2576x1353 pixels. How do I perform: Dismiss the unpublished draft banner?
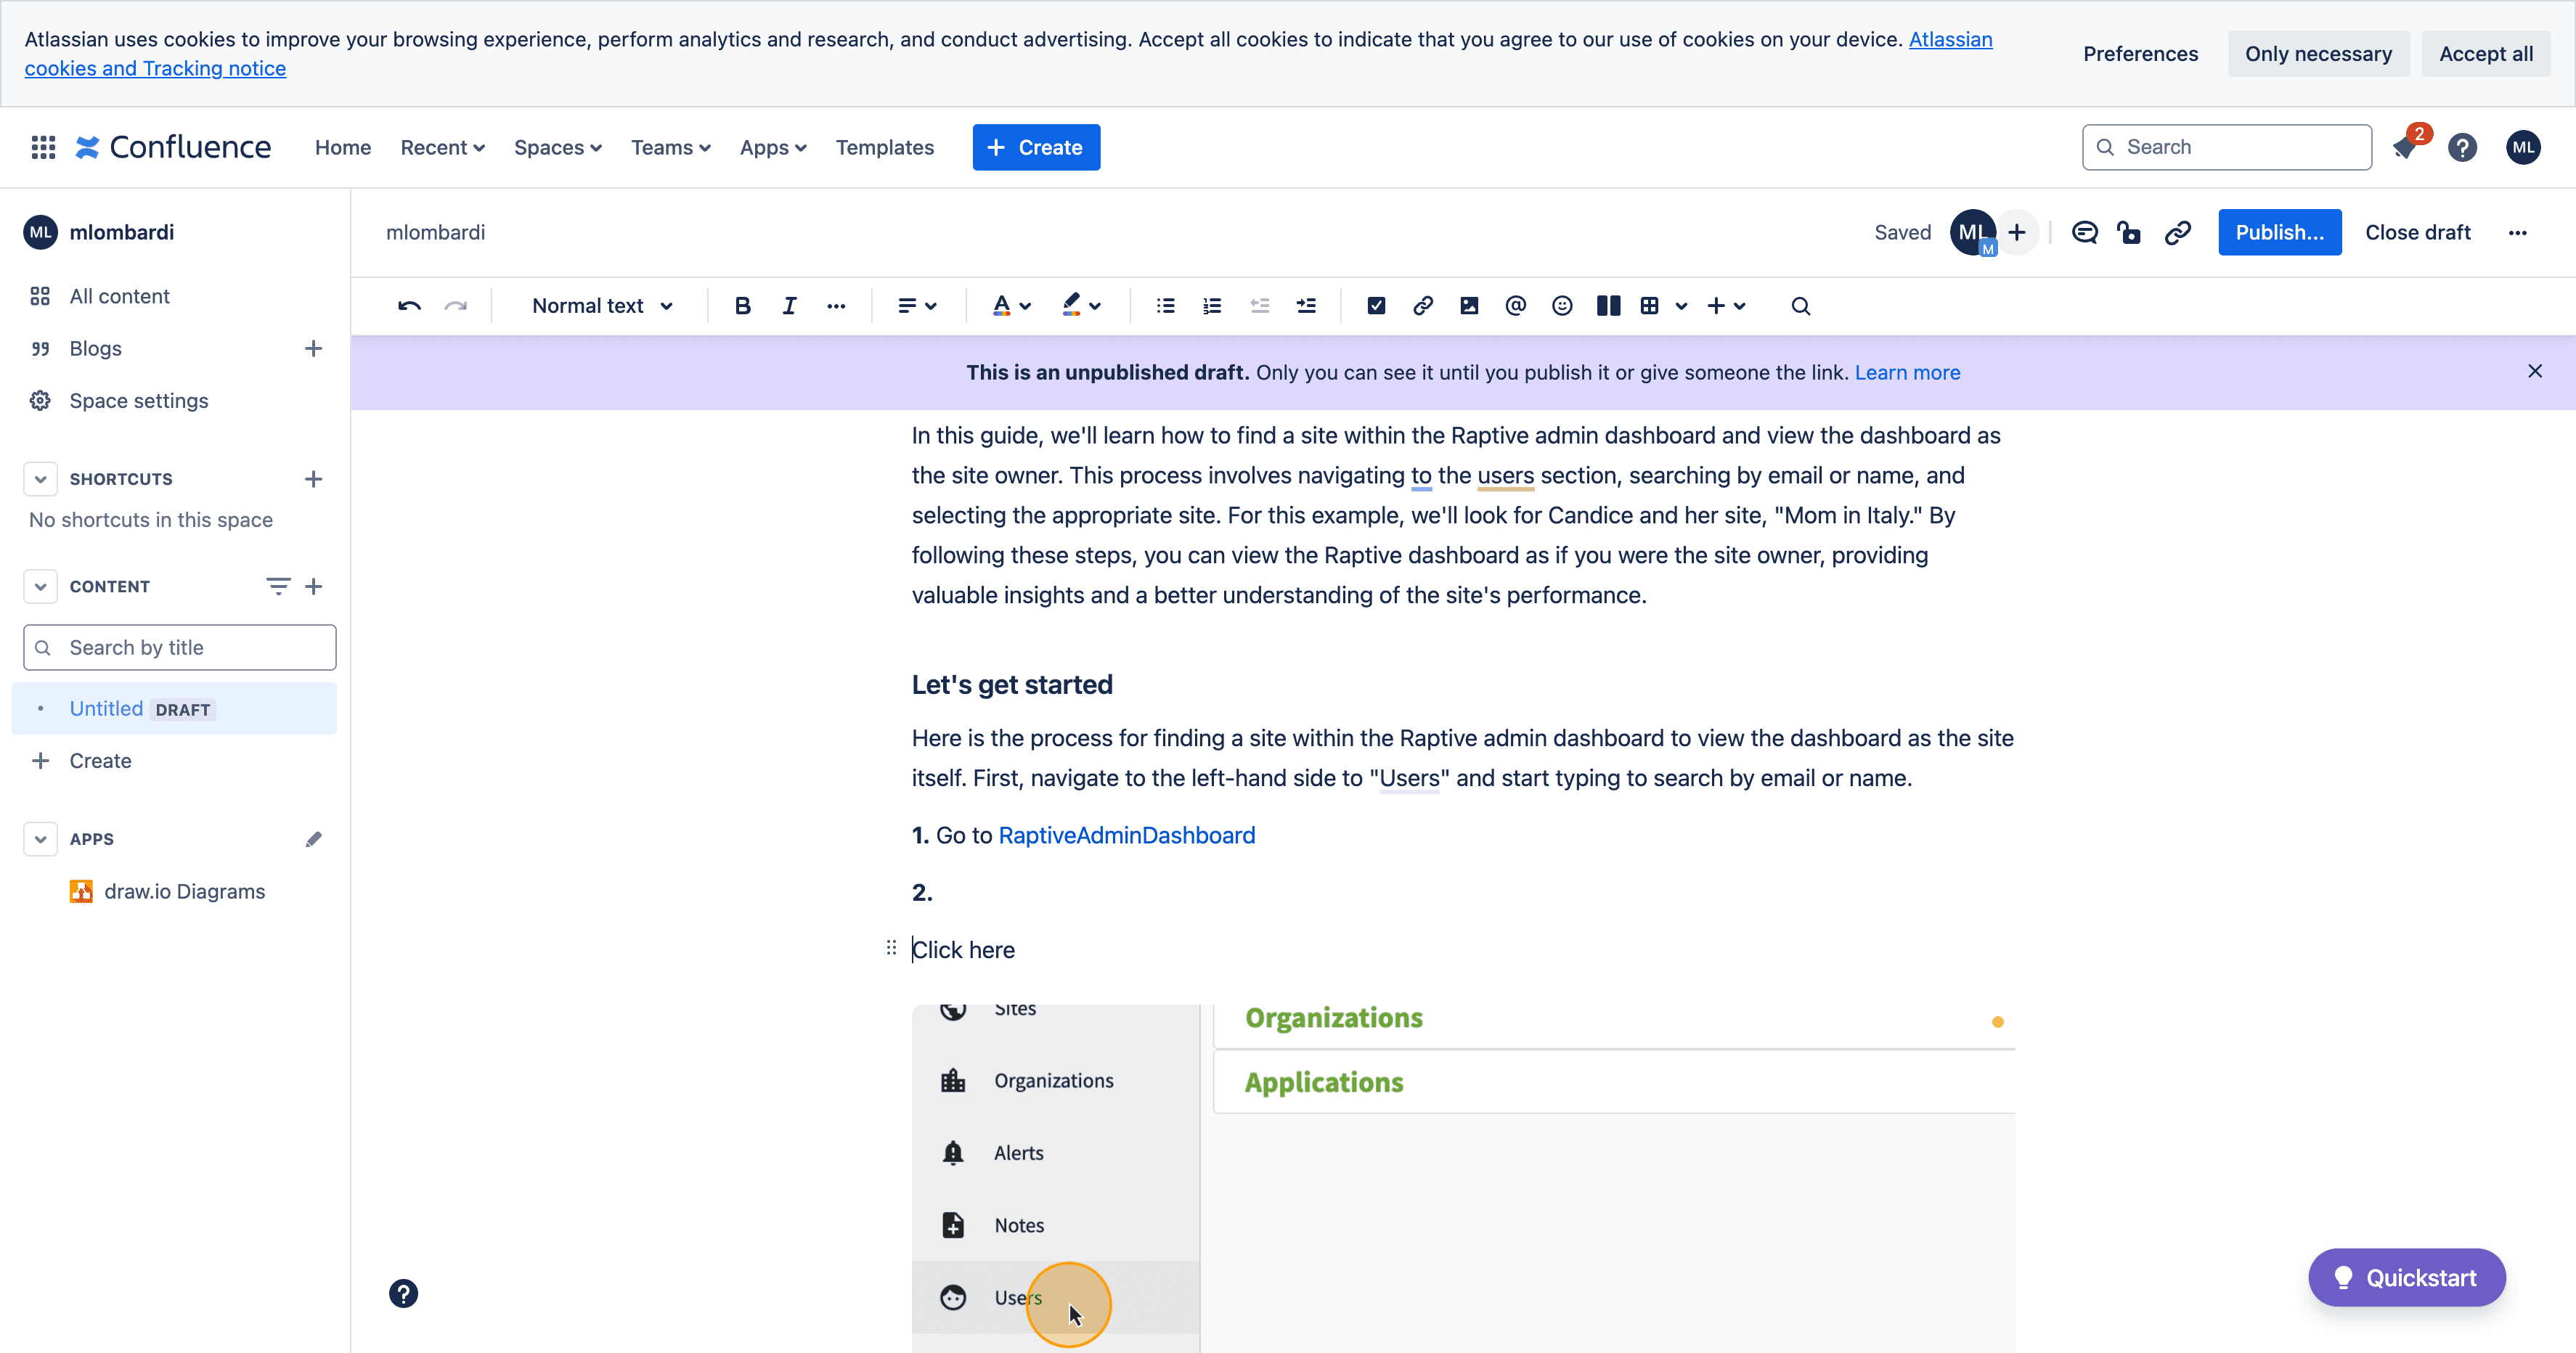pos(2535,371)
